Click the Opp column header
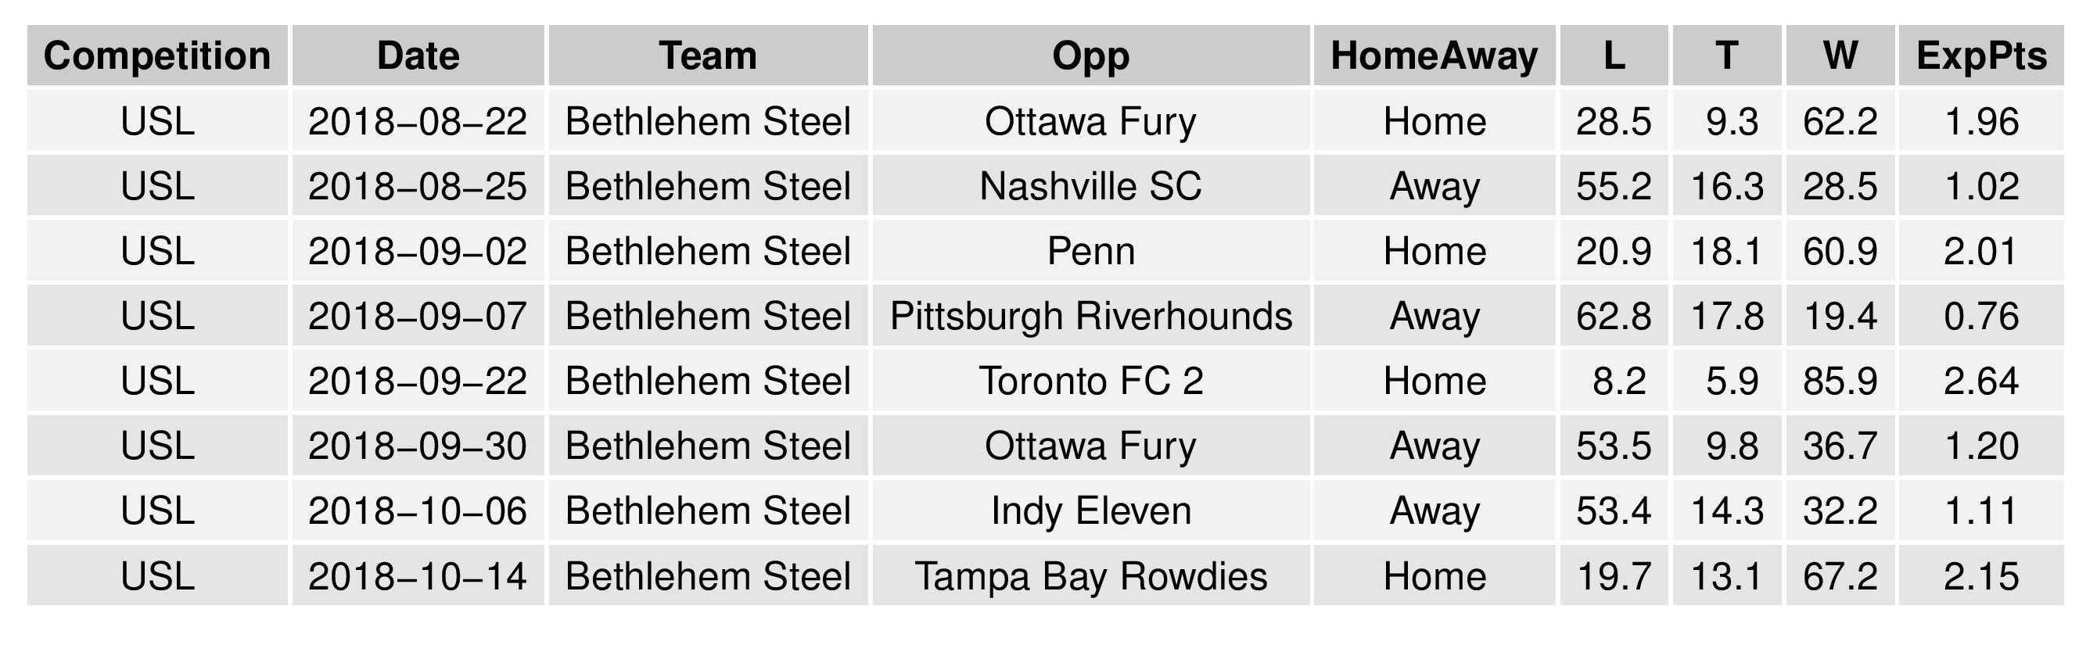Viewport: 2097px width, 645px height. tap(1090, 56)
